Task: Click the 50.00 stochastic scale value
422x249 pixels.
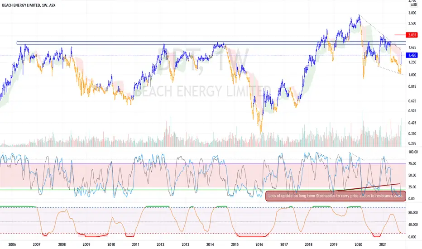Action: point(413,176)
